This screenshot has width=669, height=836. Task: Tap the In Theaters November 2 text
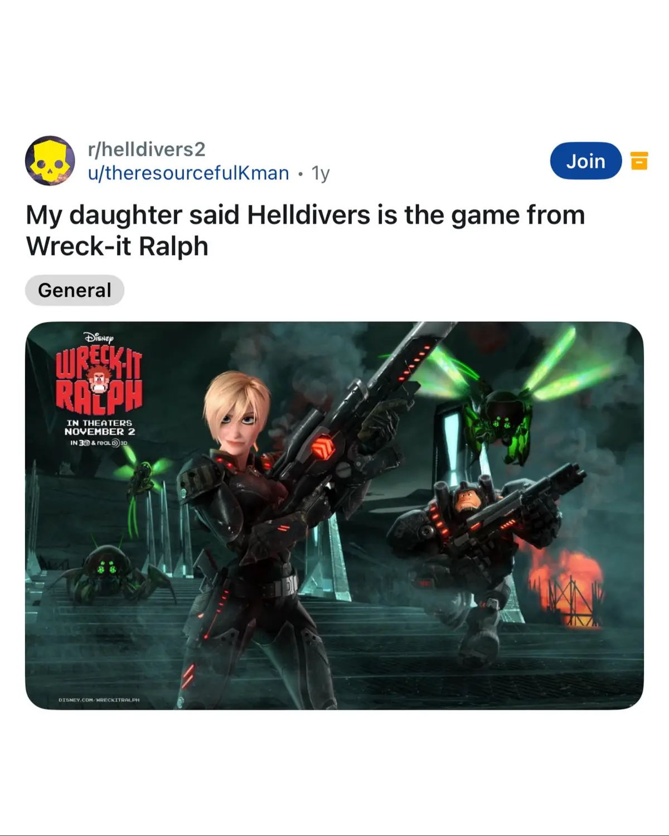click(x=99, y=427)
